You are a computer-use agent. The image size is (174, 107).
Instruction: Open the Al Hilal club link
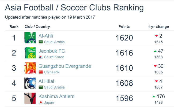46,81
